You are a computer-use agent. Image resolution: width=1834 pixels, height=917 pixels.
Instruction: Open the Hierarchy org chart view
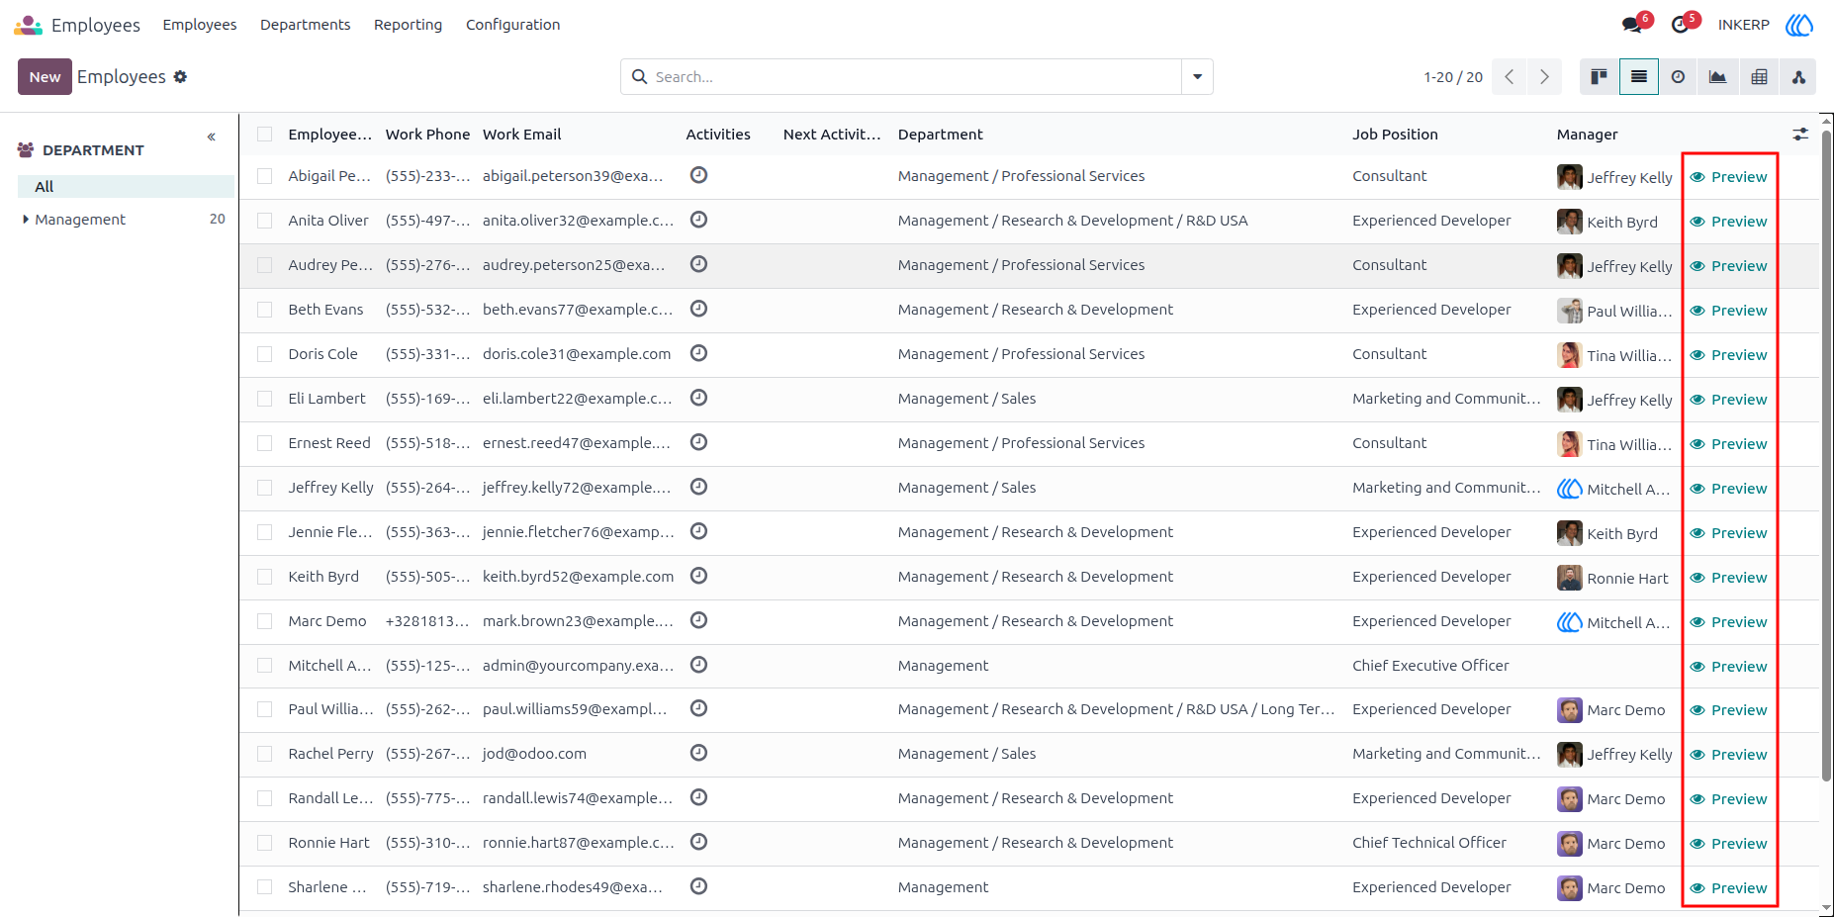click(1798, 77)
